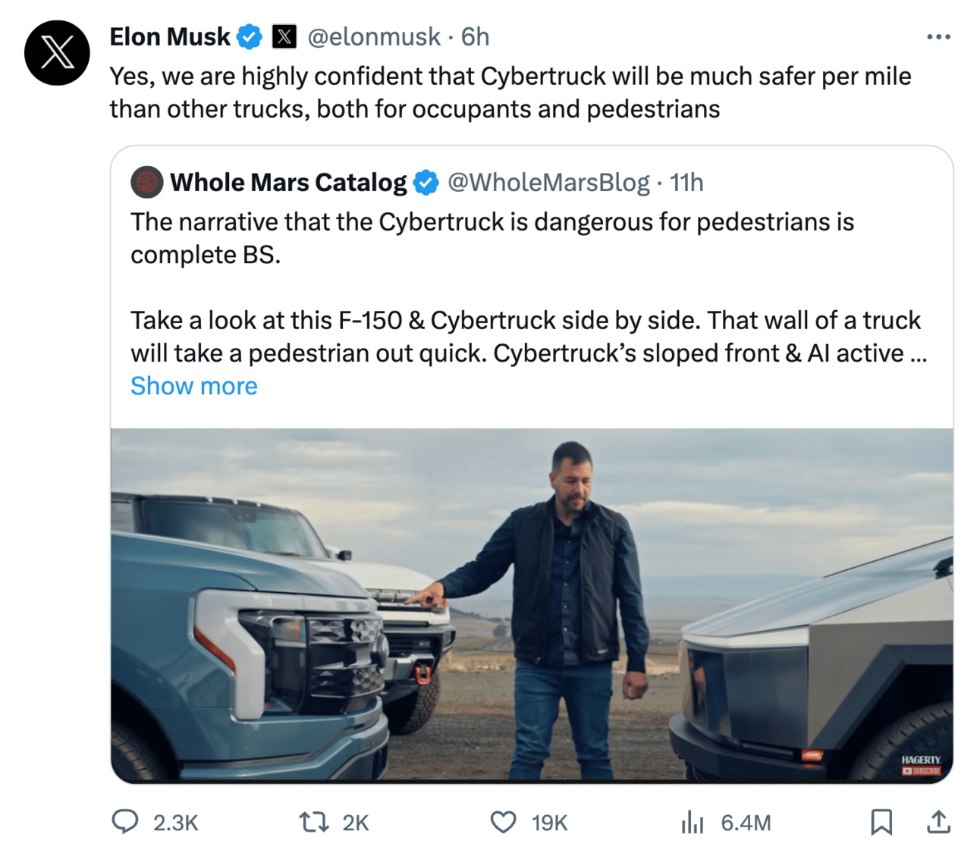Open the 11h quoted tweet timestamp
The image size is (980, 856).
click(686, 182)
